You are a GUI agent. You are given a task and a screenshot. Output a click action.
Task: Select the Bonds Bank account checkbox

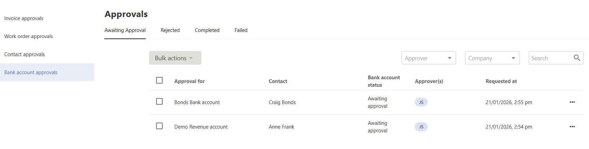(159, 101)
